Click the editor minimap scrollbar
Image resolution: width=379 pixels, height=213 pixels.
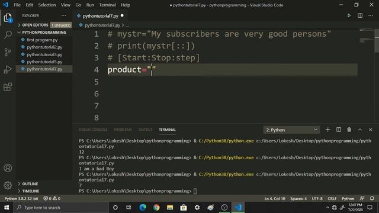377,40
